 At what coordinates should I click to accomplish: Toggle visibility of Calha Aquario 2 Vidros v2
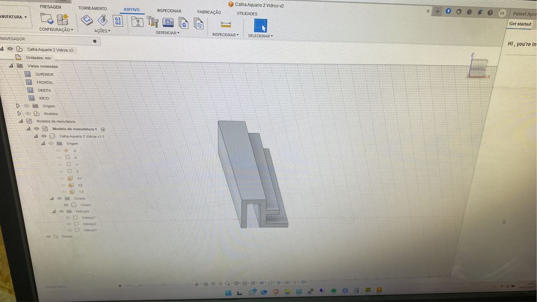(10, 49)
